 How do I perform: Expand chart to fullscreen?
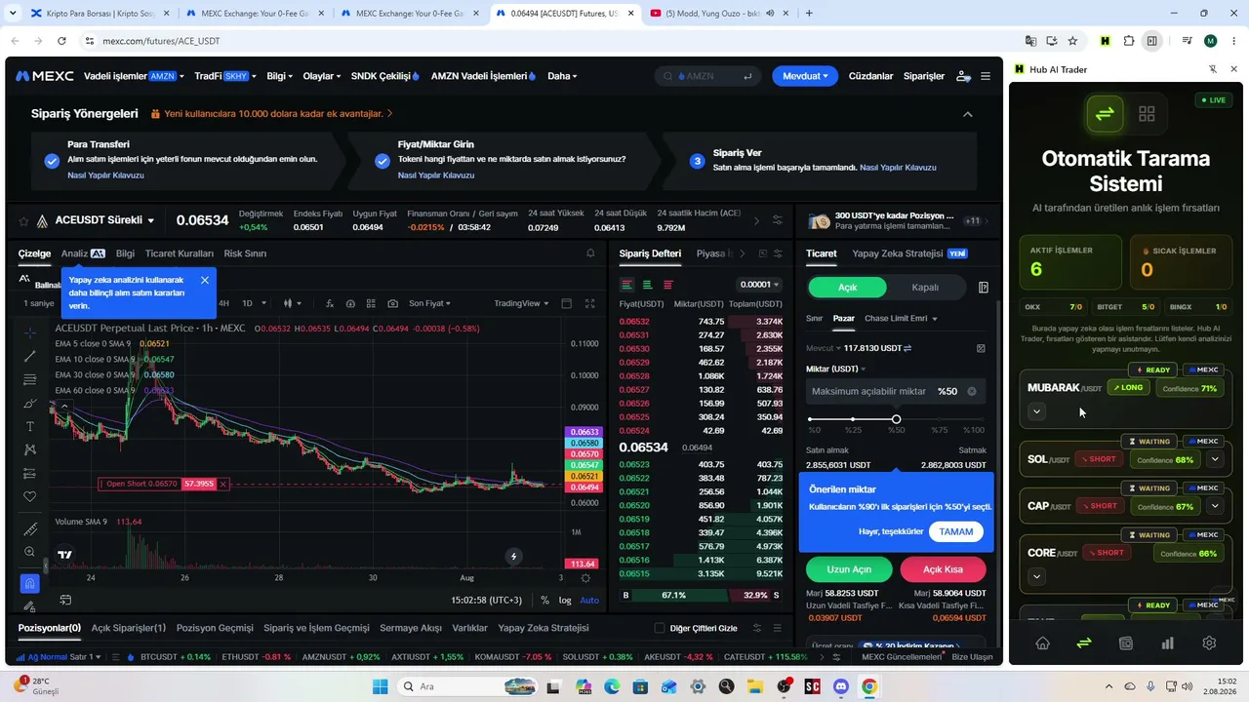[x=589, y=303]
